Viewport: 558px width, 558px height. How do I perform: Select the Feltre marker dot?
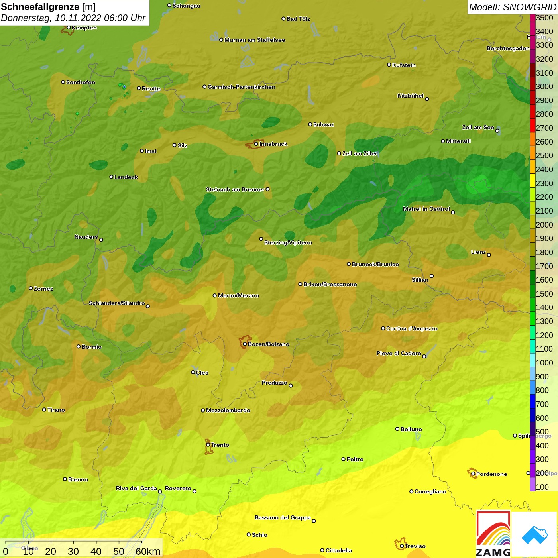tap(344, 459)
